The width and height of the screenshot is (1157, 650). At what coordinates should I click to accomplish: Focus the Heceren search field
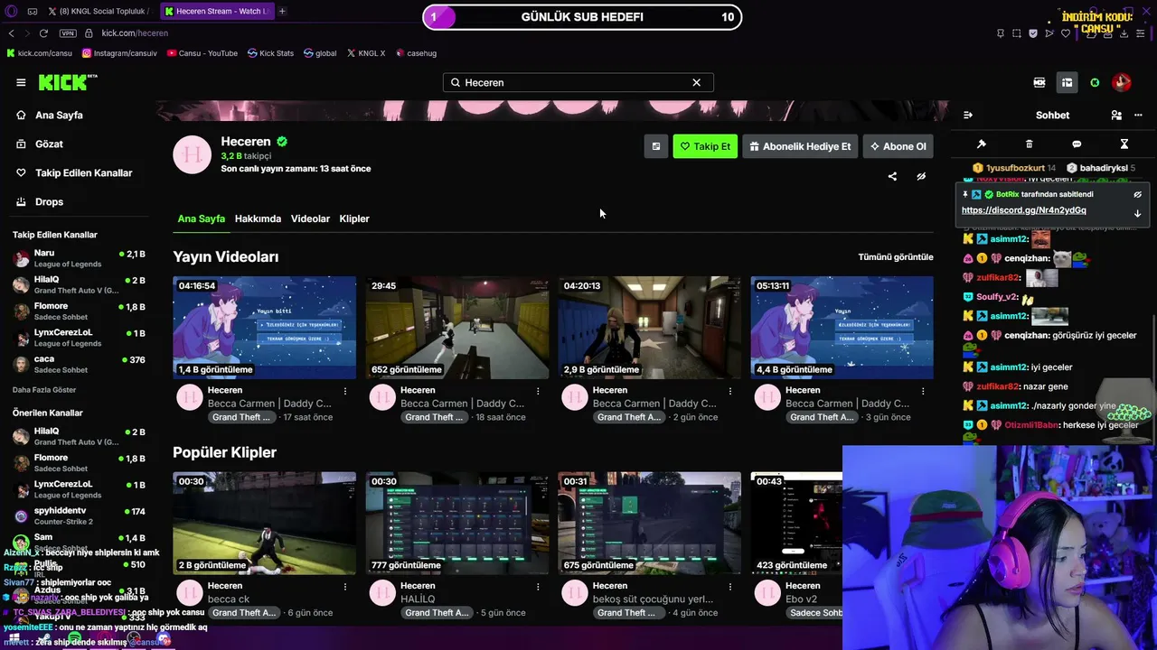(x=578, y=82)
